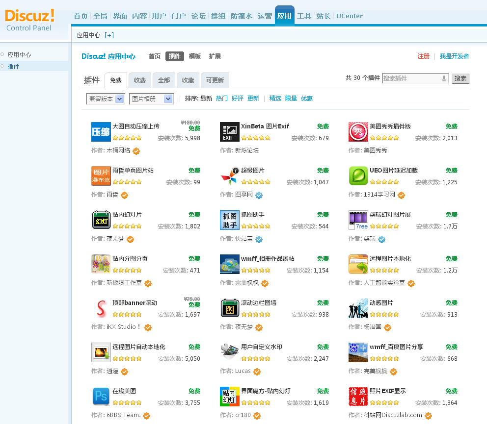
Task: Select 模板 in app center nav
Action: pos(195,56)
